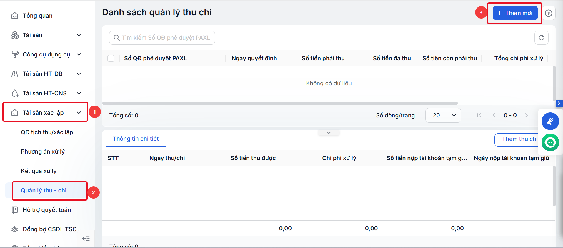563x248 pixels.
Task: Click the blue announcement megaphone icon
Action: 550,121
